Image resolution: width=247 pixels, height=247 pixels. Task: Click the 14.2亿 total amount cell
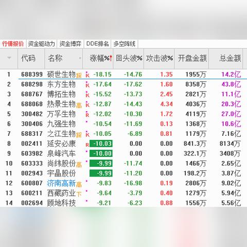click(231, 75)
